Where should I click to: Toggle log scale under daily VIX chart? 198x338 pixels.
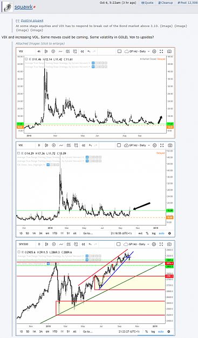coord(154,233)
